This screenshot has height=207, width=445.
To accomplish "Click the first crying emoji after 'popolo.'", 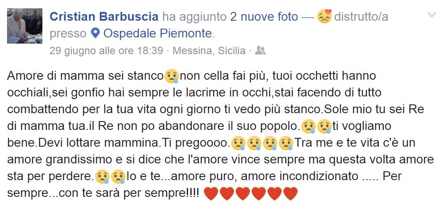I will pyautogui.click(x=308, y=126).
